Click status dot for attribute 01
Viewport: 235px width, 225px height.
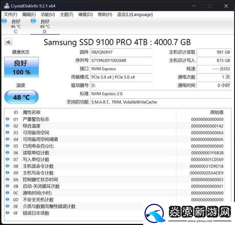pyautogui.click(x=7, y=119)
